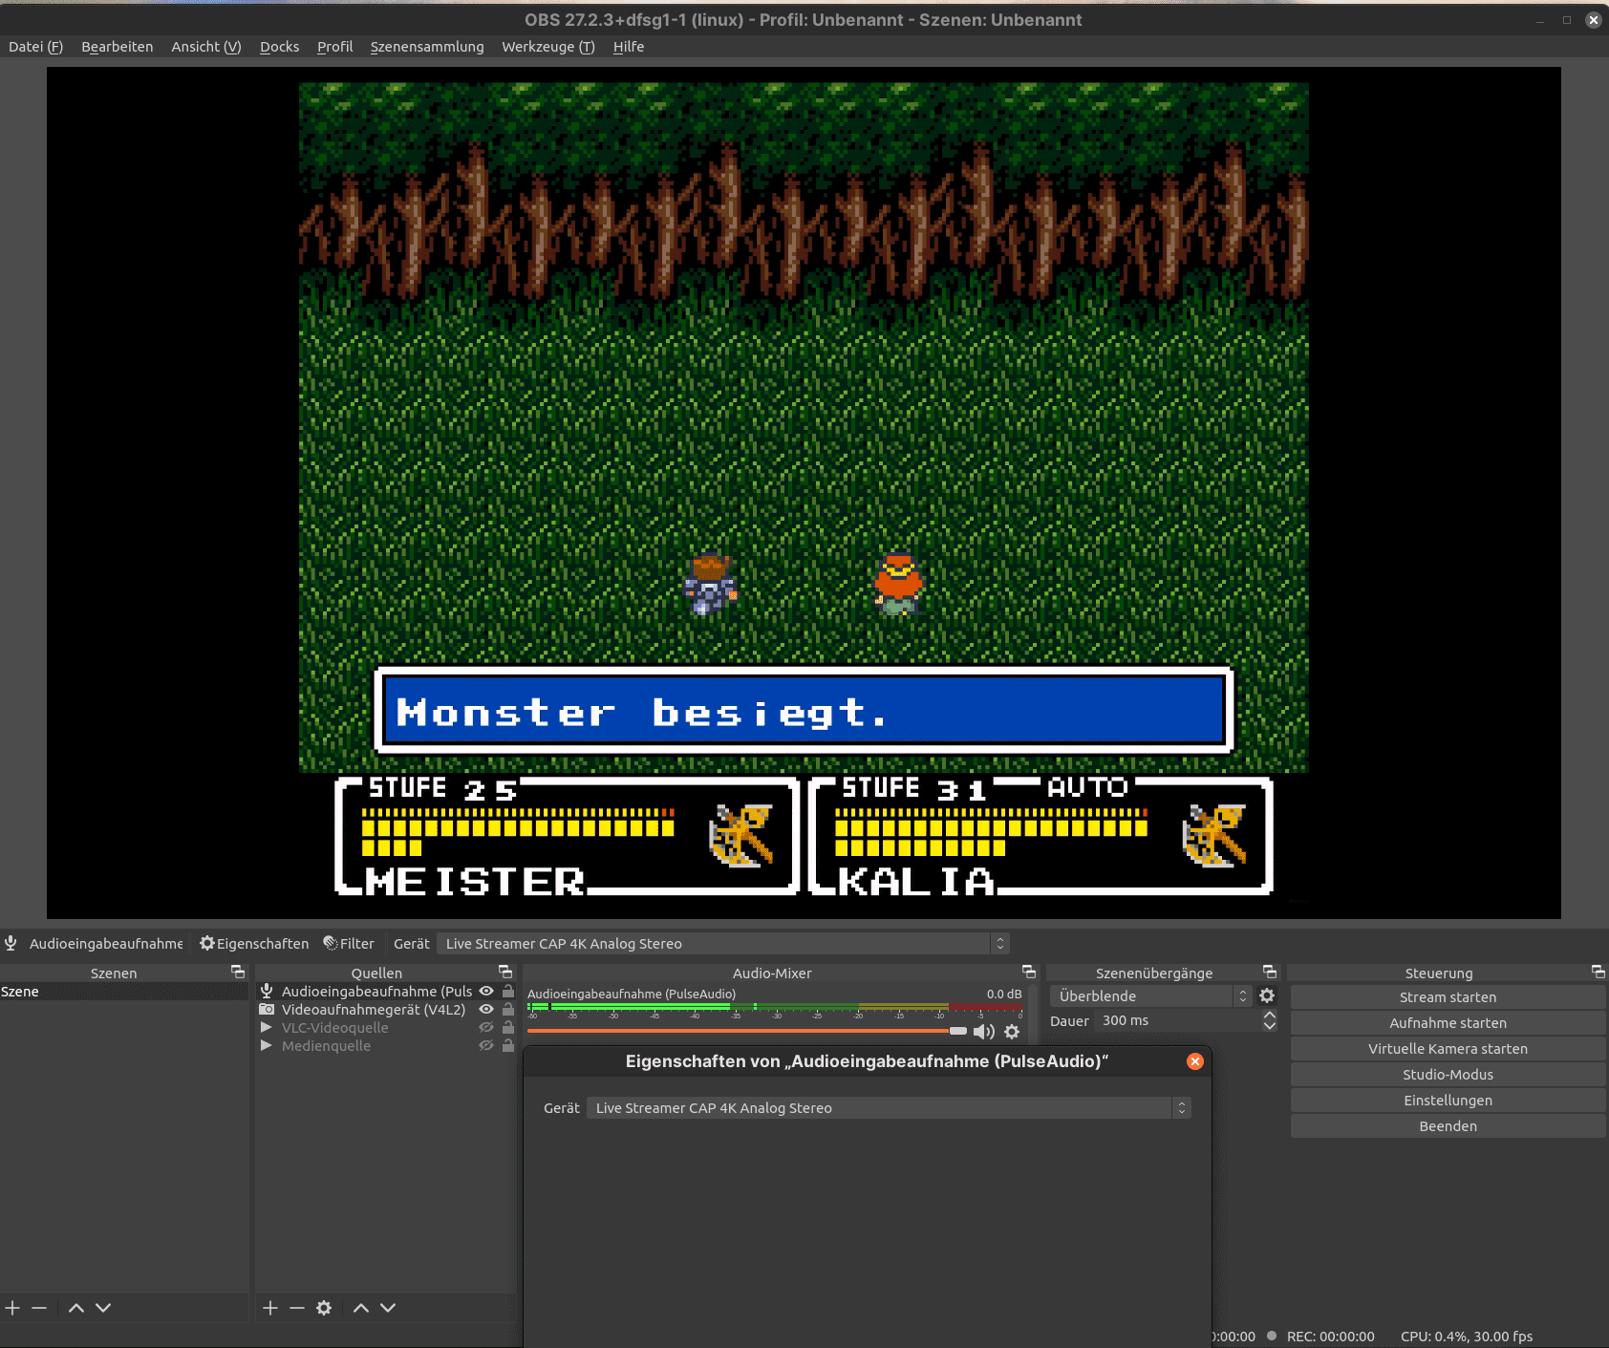Select Medienquelle source
The height and width of the screenshot is (1348, 1609).
coord(326,1046)
